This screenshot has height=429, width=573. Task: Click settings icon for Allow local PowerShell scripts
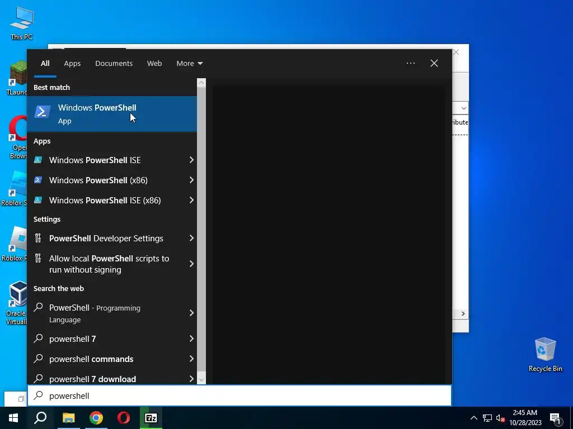tap(38, 259)
